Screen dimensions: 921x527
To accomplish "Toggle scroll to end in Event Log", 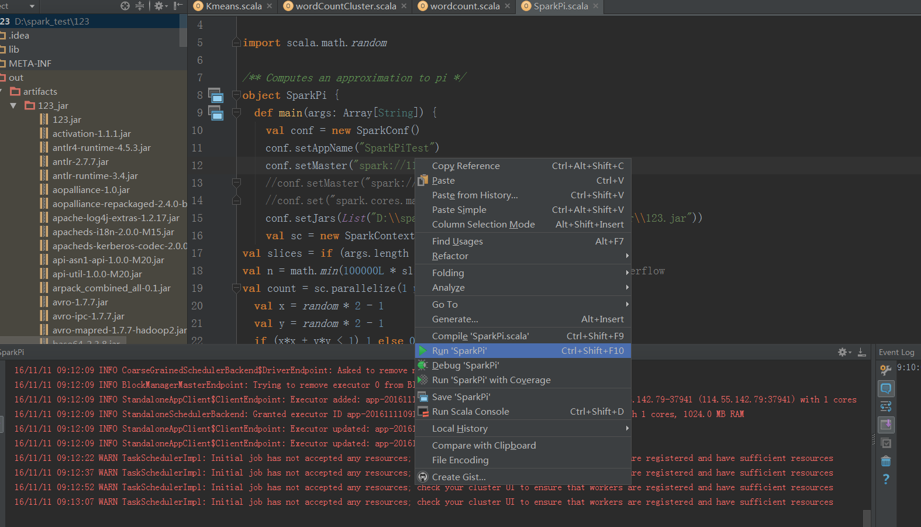I will (x=886, y=425).
